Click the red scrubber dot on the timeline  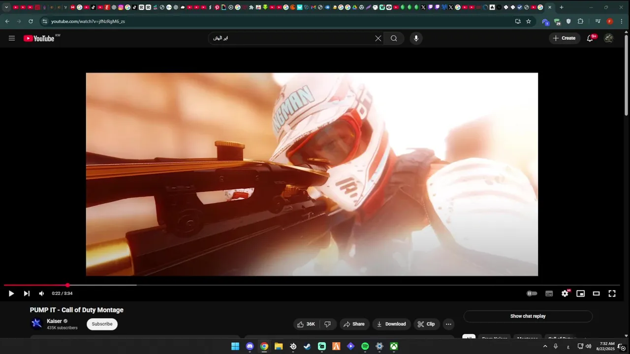[x=68, y=285]
